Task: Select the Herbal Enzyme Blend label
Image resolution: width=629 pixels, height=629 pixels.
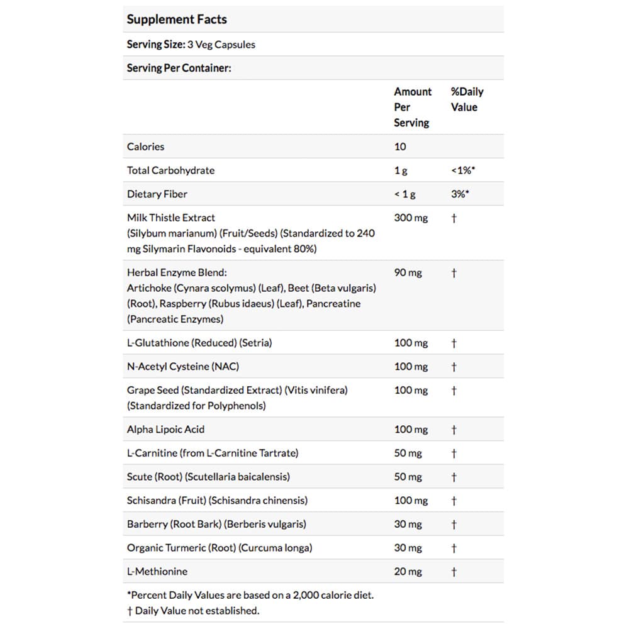Action: tap(177, 272)
